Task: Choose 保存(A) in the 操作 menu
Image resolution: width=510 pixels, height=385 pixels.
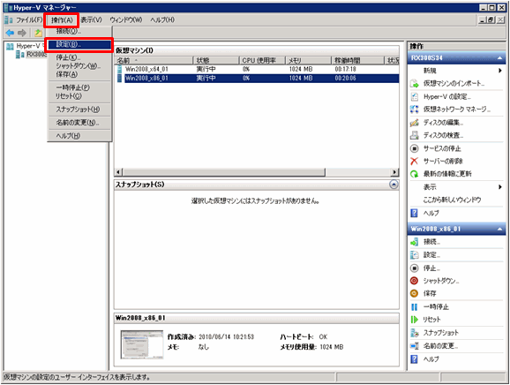Action: [79, 74]
